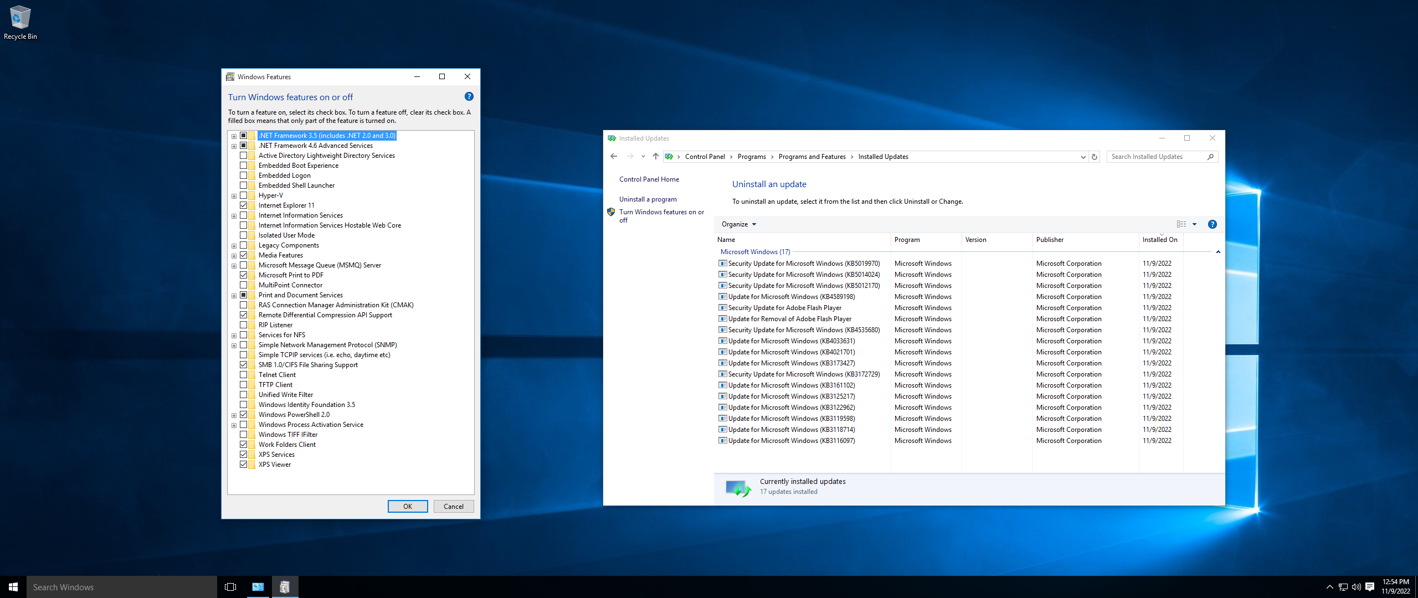1418x598 pixels.
Task: Click the Windows Features taskbar icon
Action: tap(285, 587)
